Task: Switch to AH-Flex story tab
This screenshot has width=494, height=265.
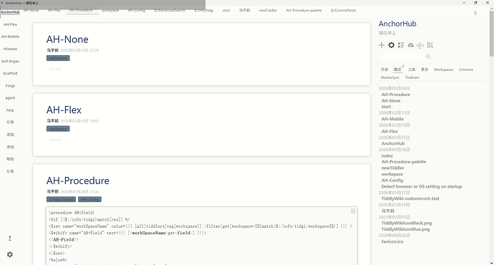Action: pos(54,10)
